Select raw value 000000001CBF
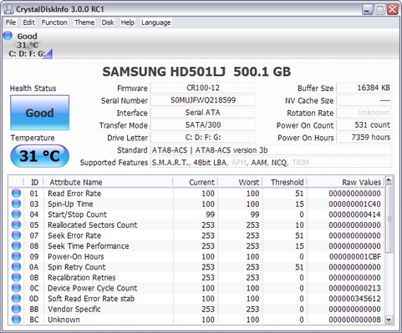The height and width of the screenshot is (333, 402). coord(354,256)
